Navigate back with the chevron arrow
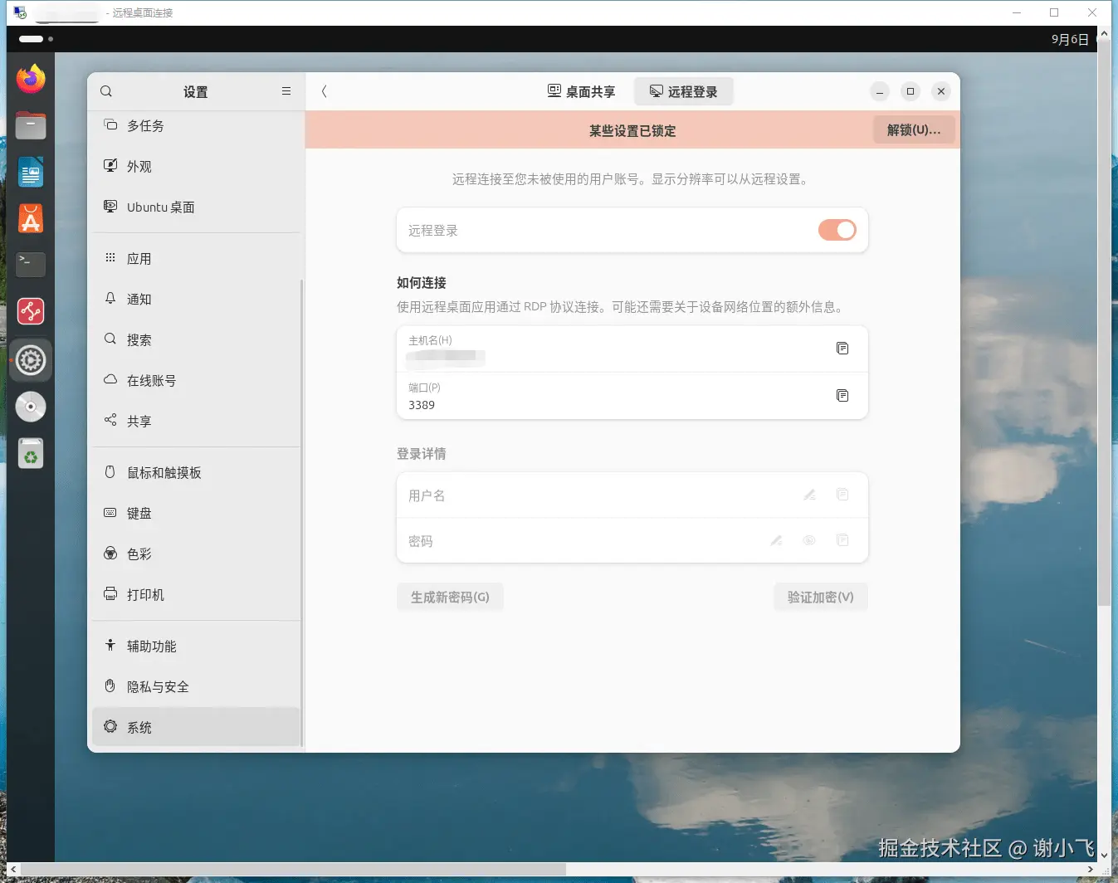1118x883 pixels. pos(324,91)
